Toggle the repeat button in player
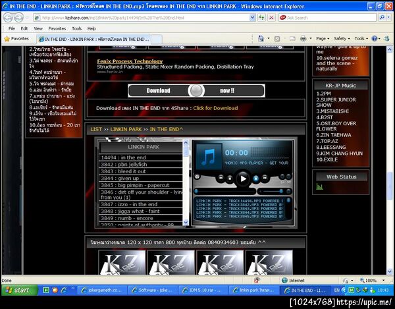395x309 pixels. 282,176
